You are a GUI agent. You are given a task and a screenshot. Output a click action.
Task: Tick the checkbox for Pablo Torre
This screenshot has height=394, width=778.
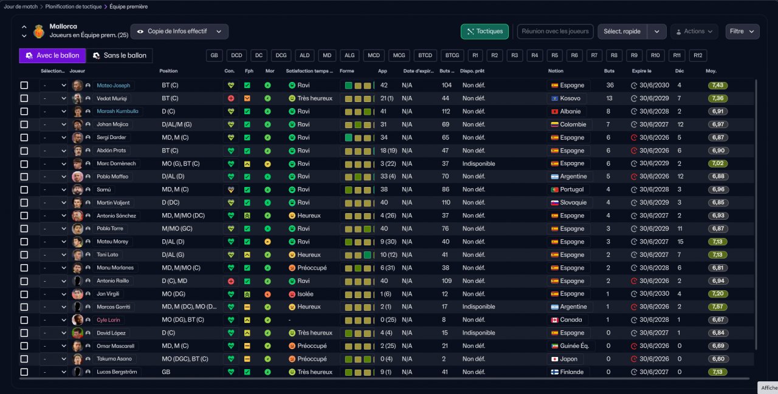(x=24, y=229)
